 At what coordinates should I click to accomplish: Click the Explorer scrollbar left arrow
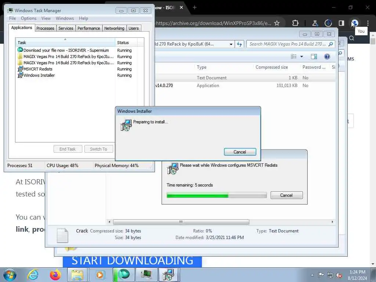(x=109, y=222)
